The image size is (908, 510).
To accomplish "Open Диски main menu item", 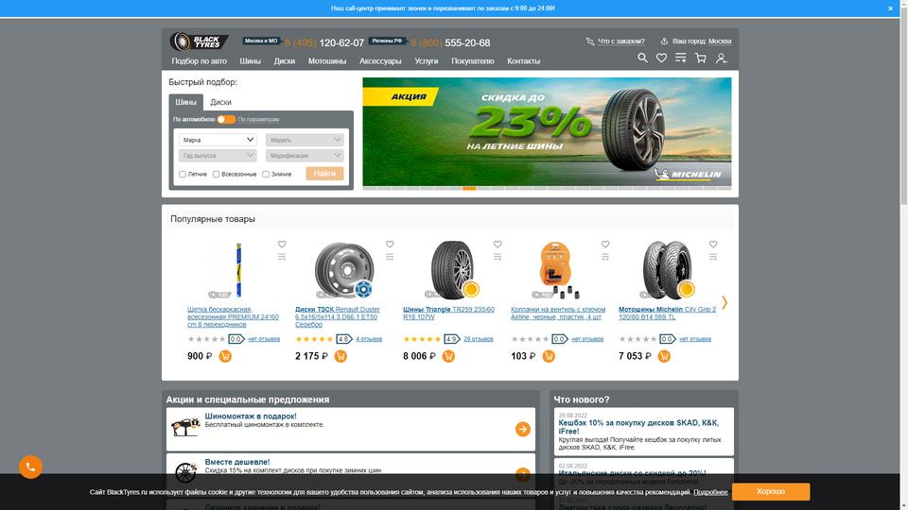I will [285, 60].
